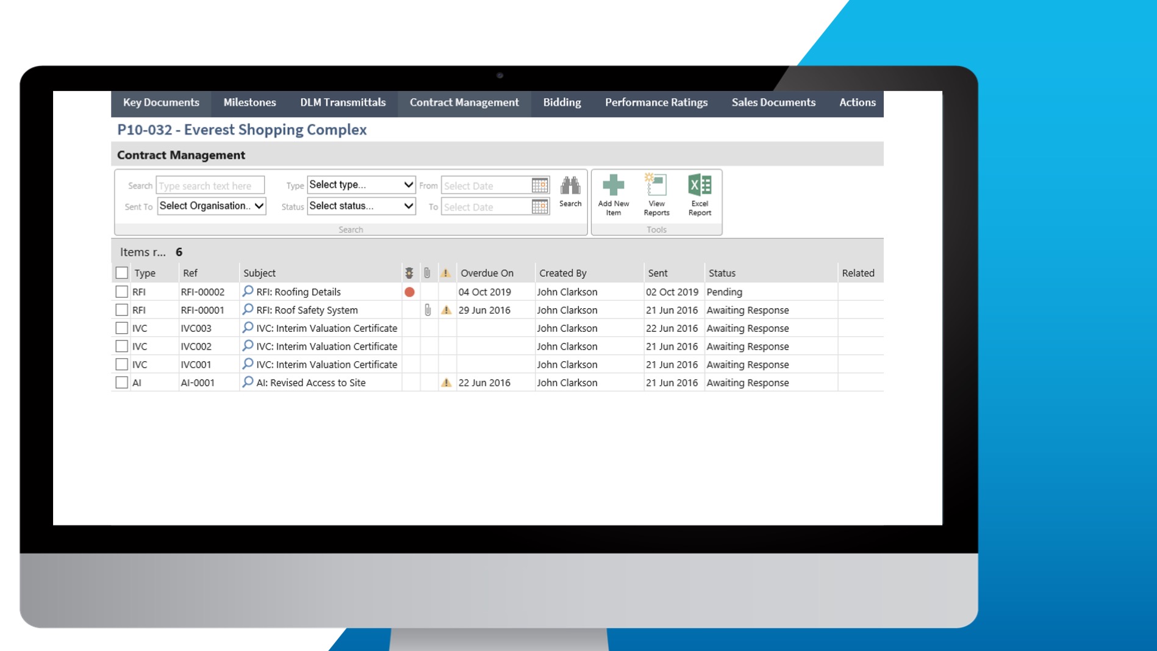
Task: Click magnifier icon beside AI: Revised Access to Site
Action: [248, 383]
